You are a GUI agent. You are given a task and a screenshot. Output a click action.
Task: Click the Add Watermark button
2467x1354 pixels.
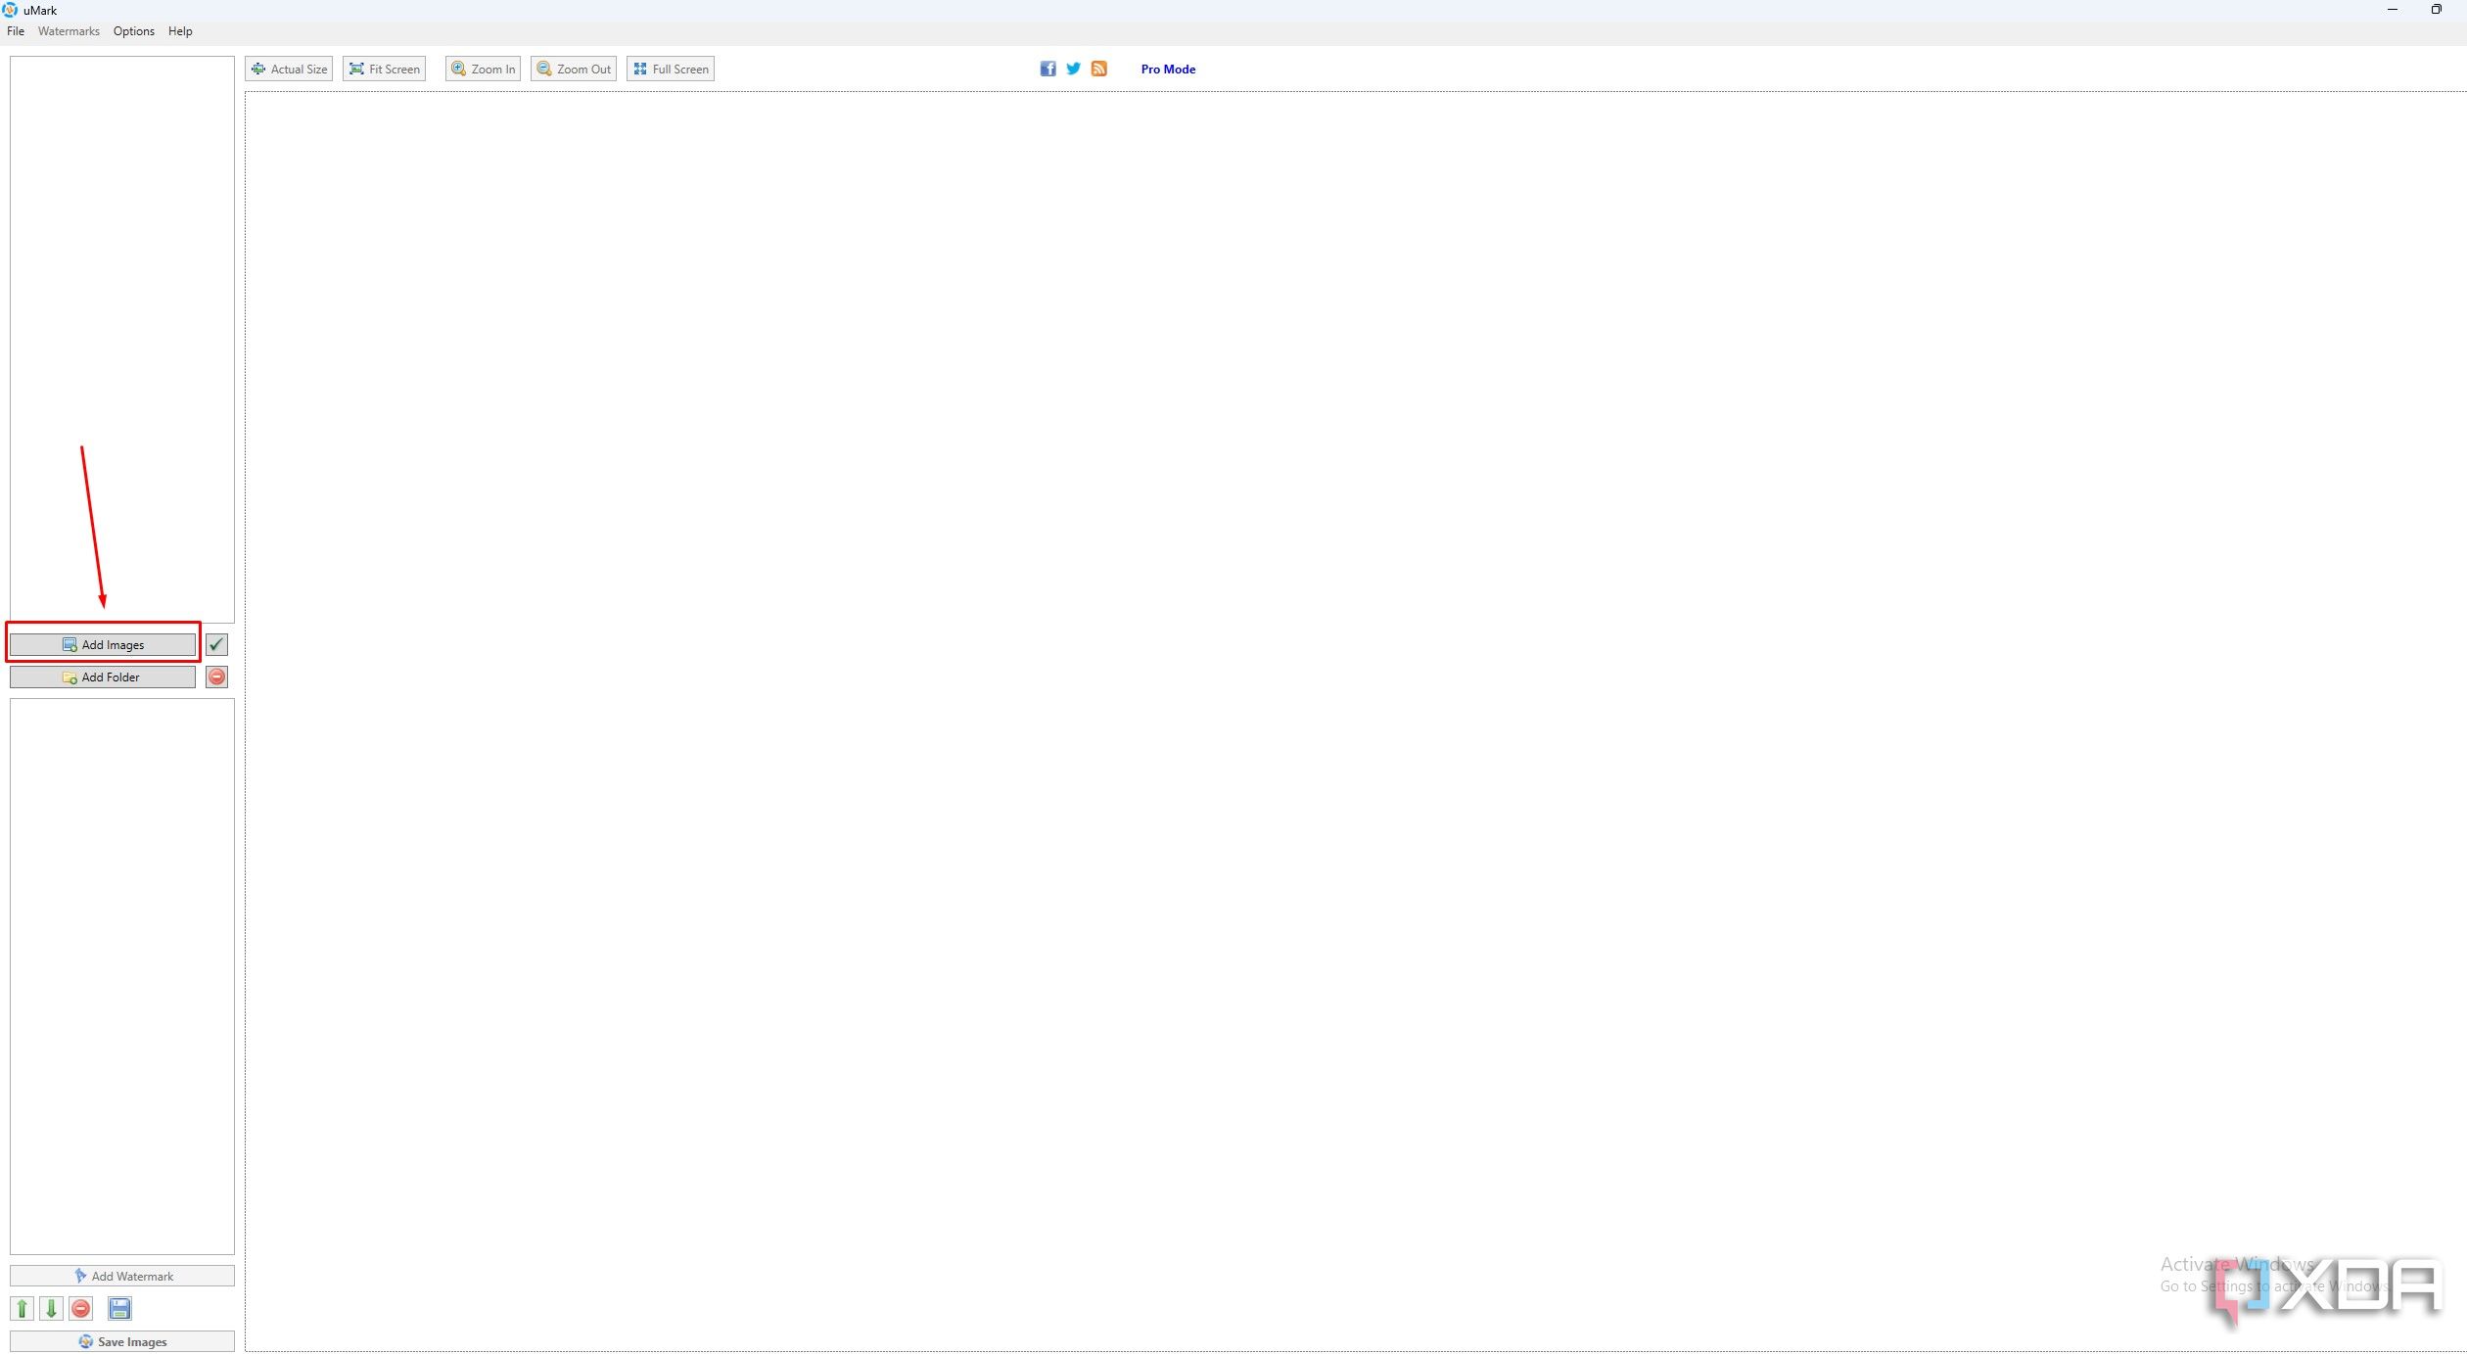tap(120, 1276)
